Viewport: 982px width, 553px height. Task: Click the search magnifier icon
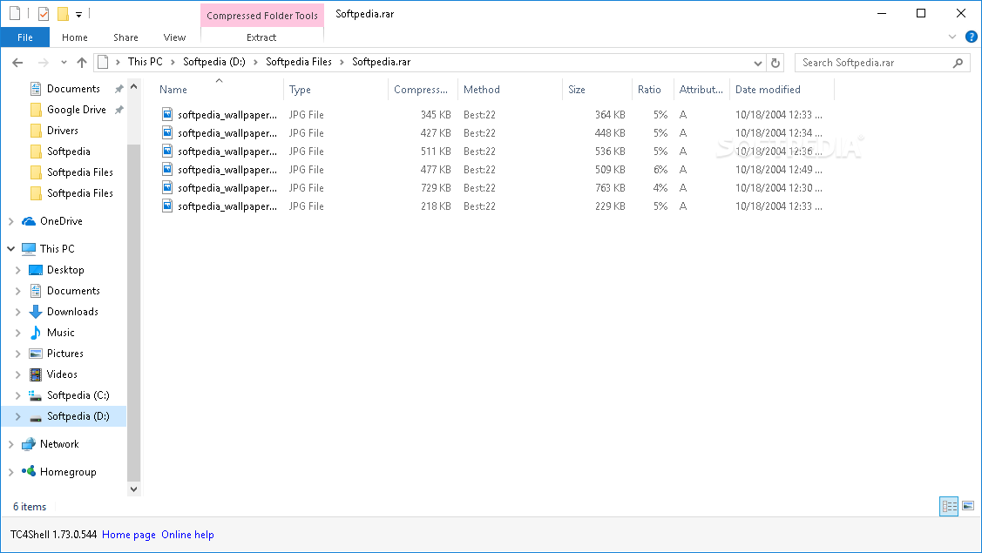958,63
